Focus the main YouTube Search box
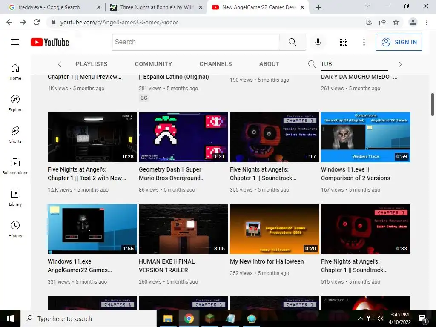Viewport: 436px width, 327px height. pyautogui.click(x=195, y=42)
